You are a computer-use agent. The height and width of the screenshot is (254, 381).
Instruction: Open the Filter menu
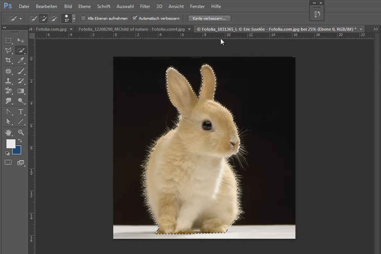coord(145,6)
